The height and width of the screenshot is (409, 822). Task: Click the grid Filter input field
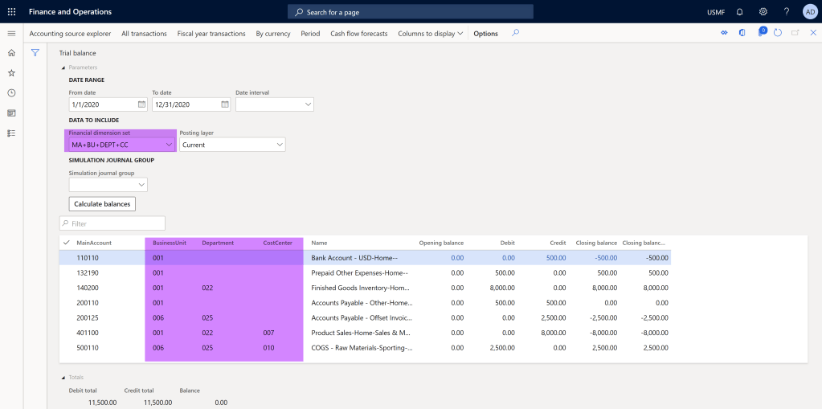(112, 223)
